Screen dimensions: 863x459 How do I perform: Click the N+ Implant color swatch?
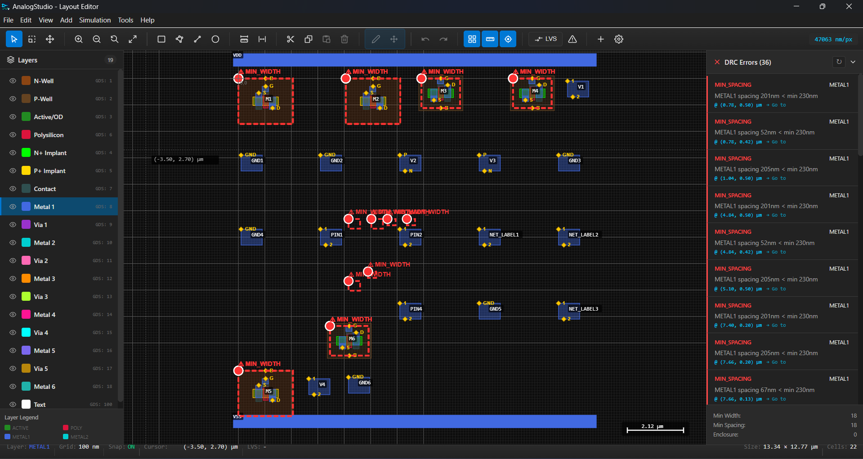26,153
